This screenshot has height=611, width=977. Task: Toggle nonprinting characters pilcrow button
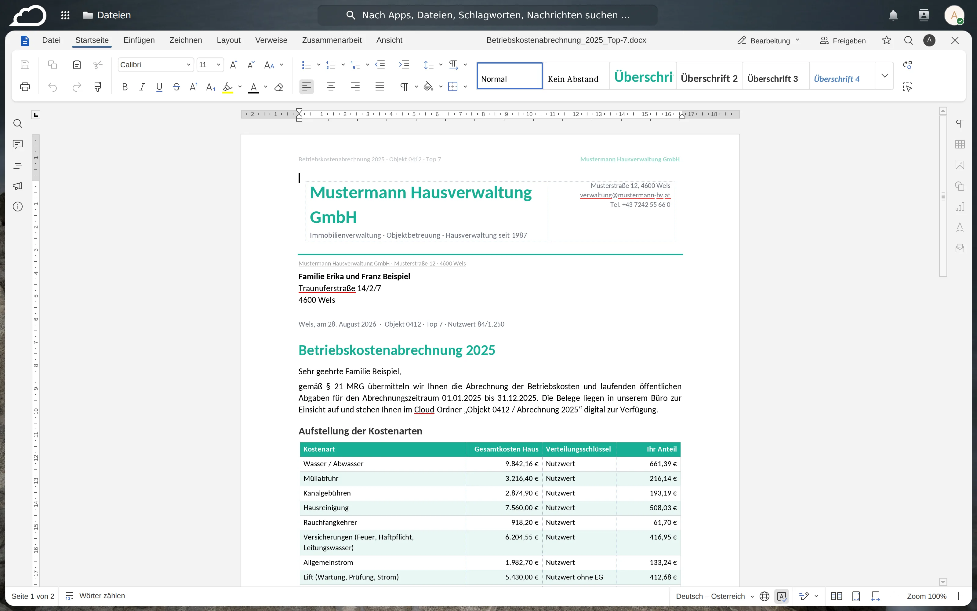point(404,87)
